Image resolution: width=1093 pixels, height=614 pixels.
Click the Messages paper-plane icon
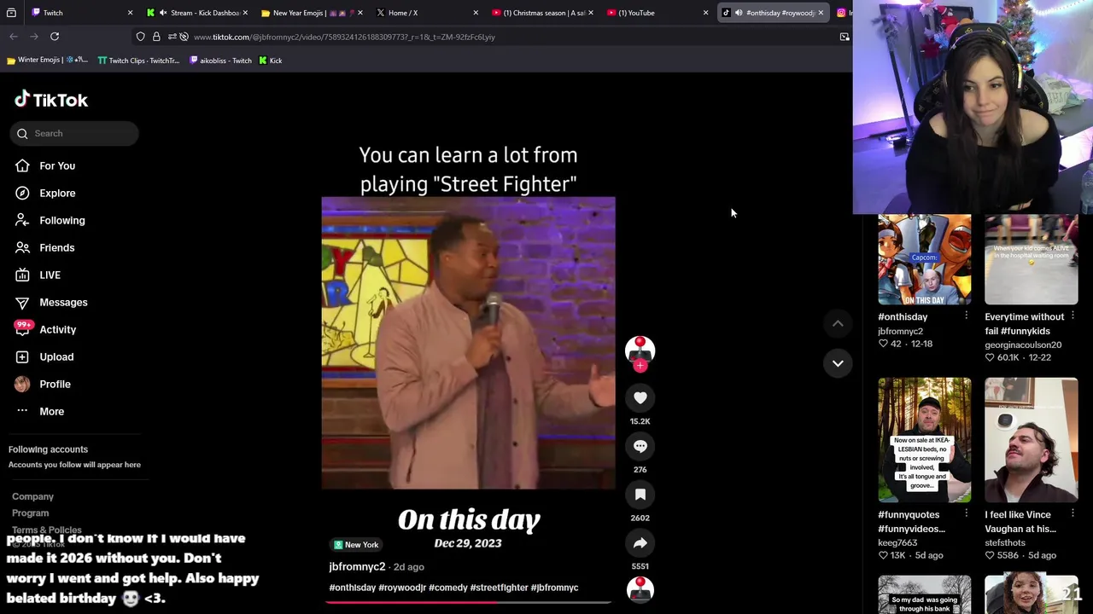tap(22, 302)
